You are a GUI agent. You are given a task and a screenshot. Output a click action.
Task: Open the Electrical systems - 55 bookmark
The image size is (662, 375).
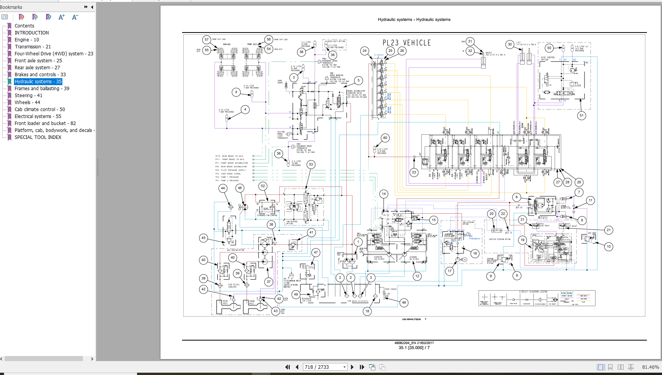[x=38, y=116]
